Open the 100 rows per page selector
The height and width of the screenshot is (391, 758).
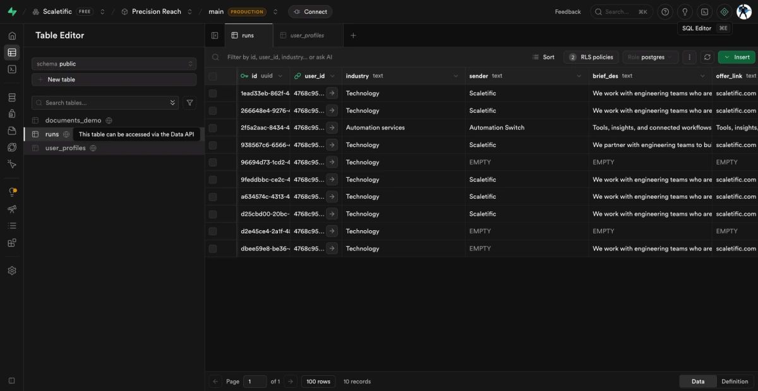(x=318, y=381)
